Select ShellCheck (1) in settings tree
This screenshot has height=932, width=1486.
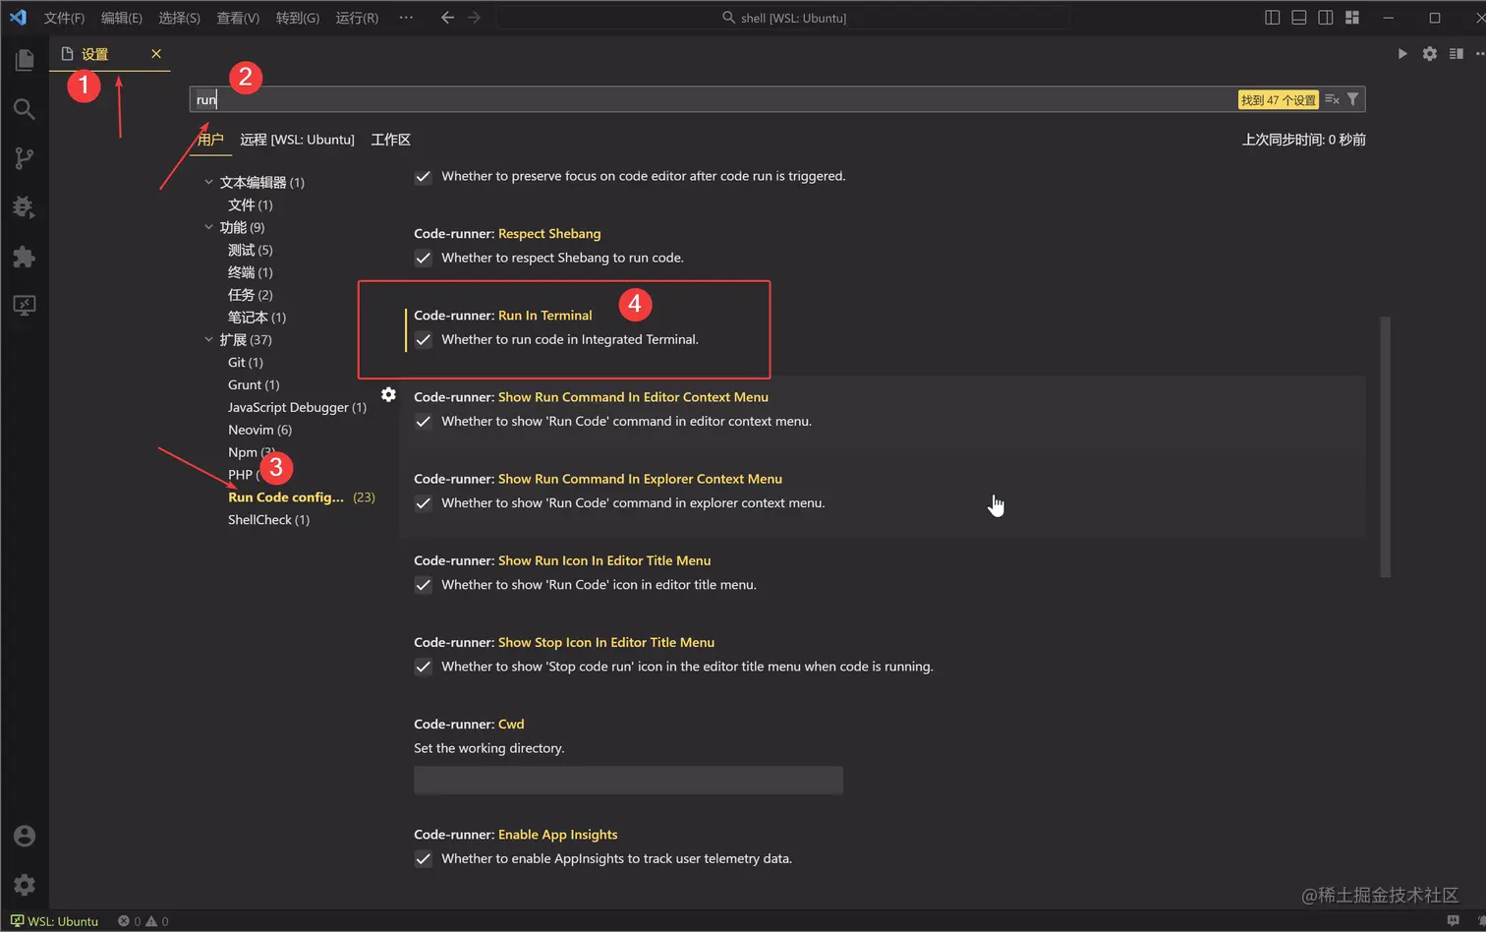pos(268,520)
